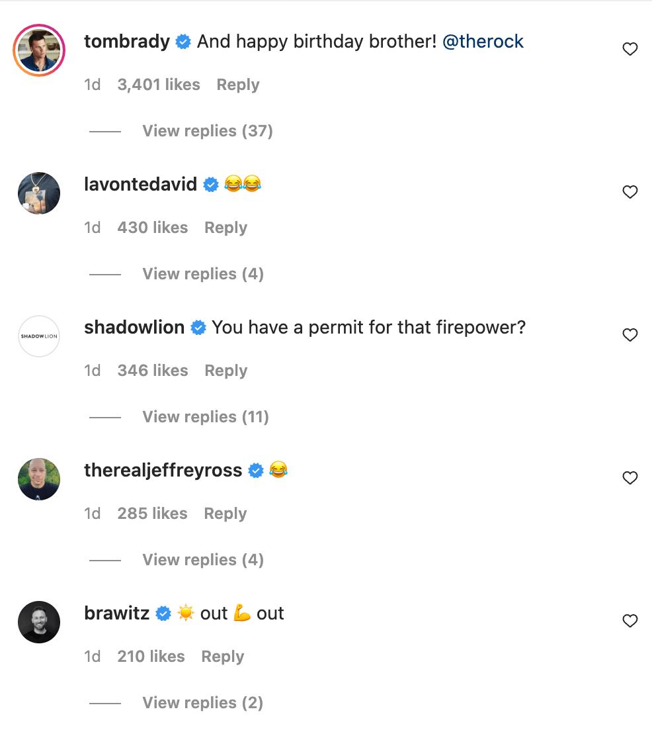This screenshot has height=736, width=652.
Task: Like brawitz's comment with heart icon
Action: (x=630, y=621)
